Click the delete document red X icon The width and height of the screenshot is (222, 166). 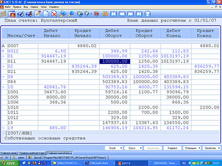coord(54,14)
